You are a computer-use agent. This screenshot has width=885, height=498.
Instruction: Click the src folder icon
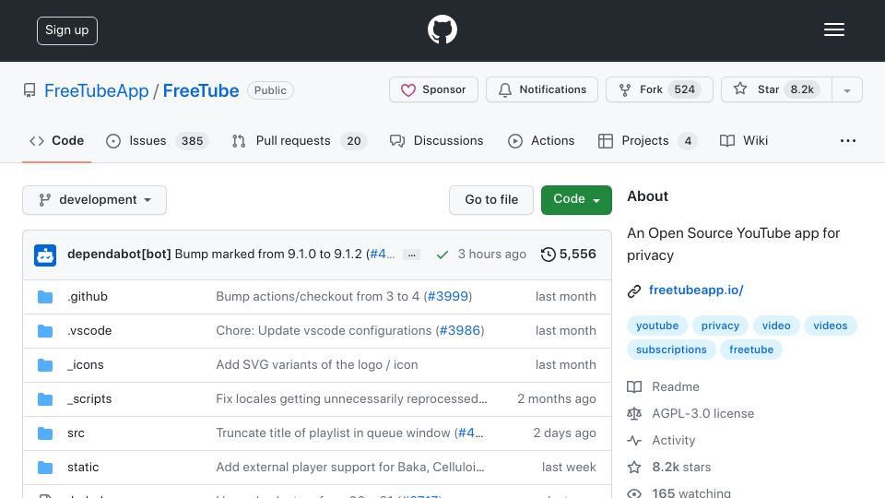click(x=45, y=433)
